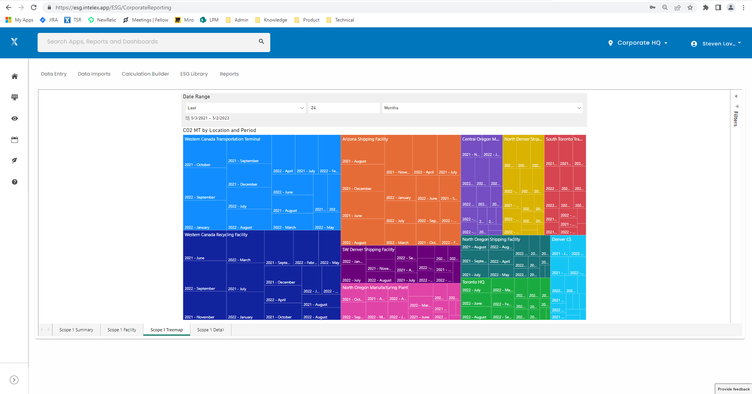Open the Data Imports navigation link

94,74
